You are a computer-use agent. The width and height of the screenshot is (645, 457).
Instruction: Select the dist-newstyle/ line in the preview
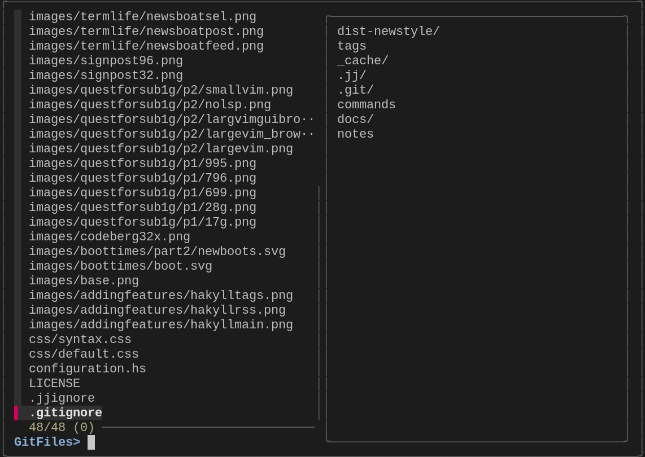388,31
